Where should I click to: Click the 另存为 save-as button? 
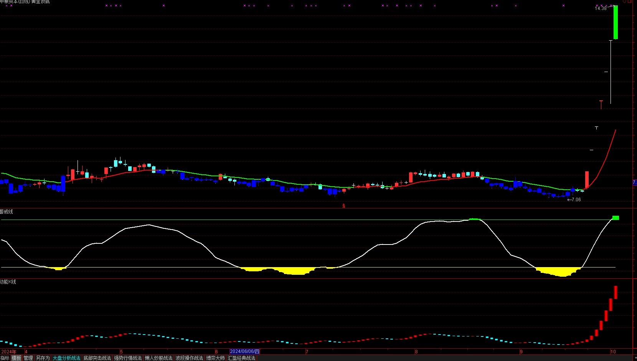(x=43, y=358)
